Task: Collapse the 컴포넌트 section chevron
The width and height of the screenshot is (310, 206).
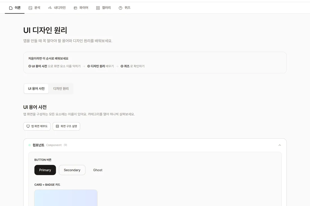Action: [x=280, y=145]
